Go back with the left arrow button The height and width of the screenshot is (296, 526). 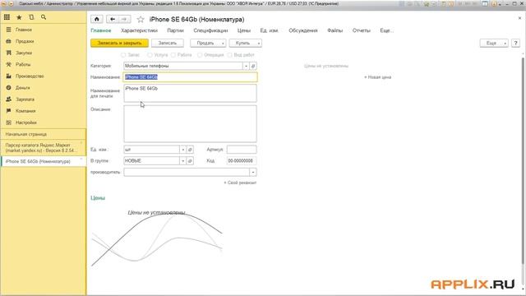(113, 20)
